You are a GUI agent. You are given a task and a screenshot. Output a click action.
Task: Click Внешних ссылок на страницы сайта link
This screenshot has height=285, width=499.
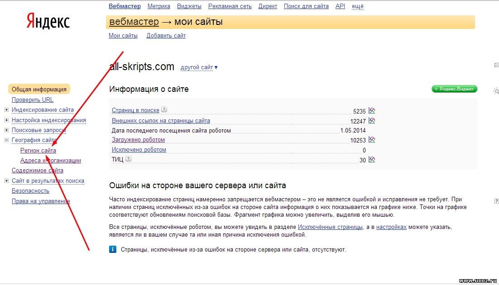[x=161, y=120]
